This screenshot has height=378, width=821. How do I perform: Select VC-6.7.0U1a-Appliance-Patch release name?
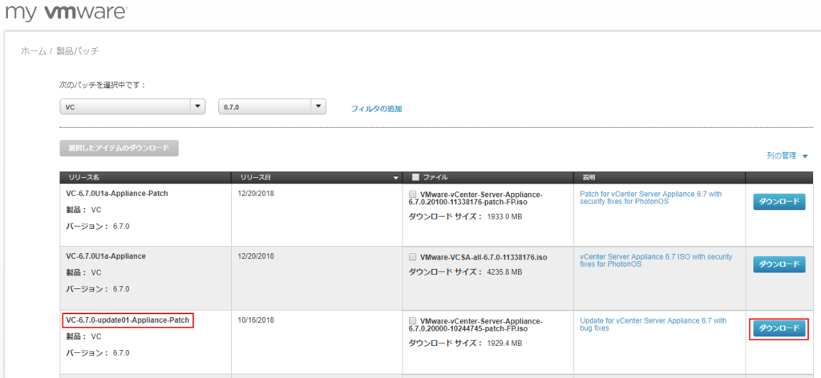tap(117, 194)
